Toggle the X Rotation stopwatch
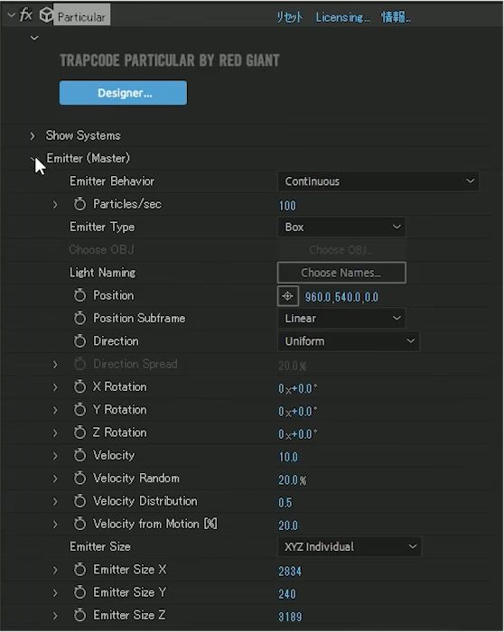 pyautogui.click(x=79, y=387)
